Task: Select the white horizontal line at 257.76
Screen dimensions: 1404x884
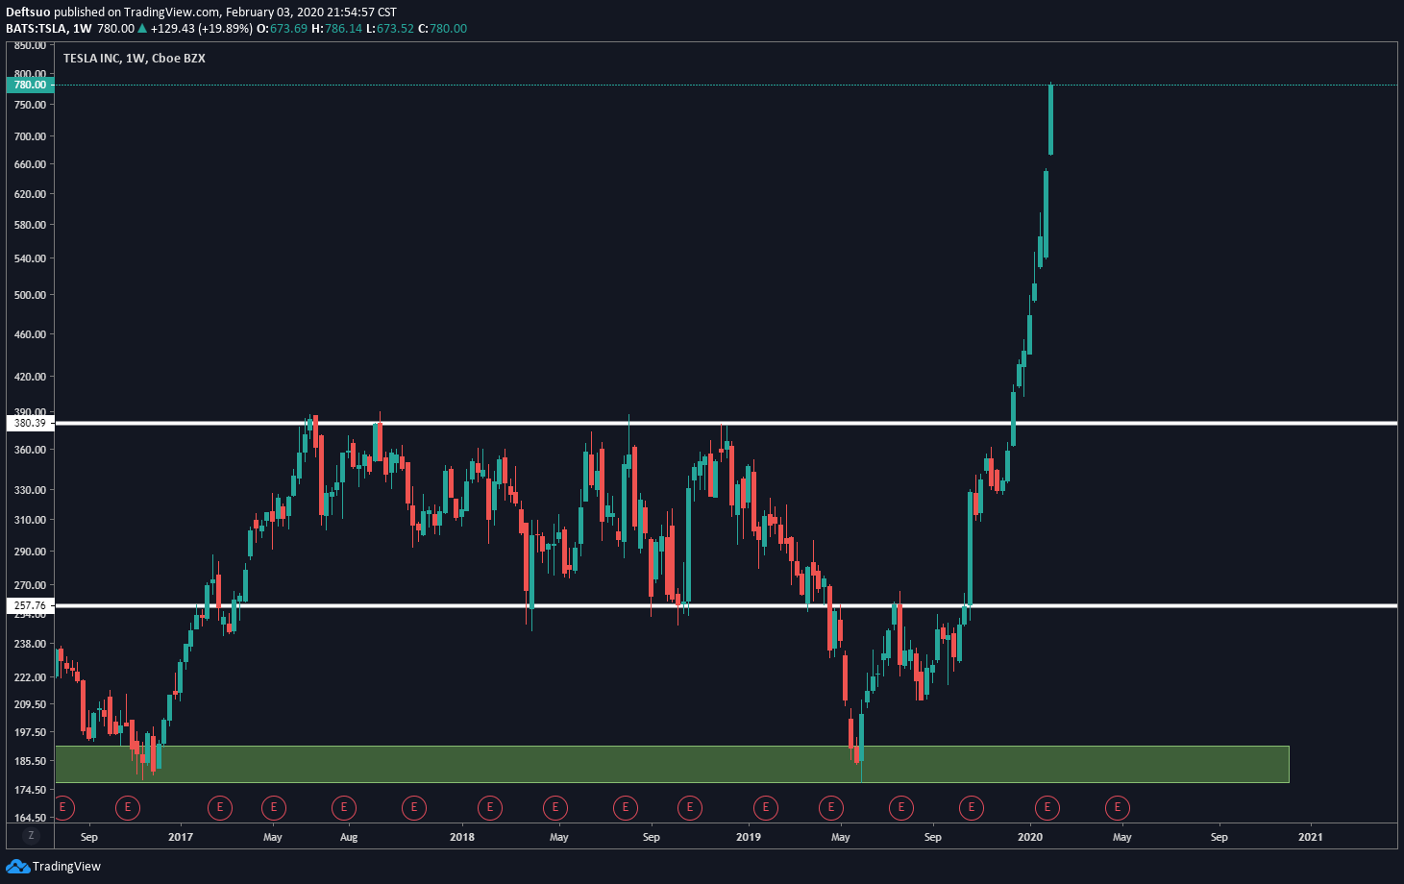Action: point(726,605)
